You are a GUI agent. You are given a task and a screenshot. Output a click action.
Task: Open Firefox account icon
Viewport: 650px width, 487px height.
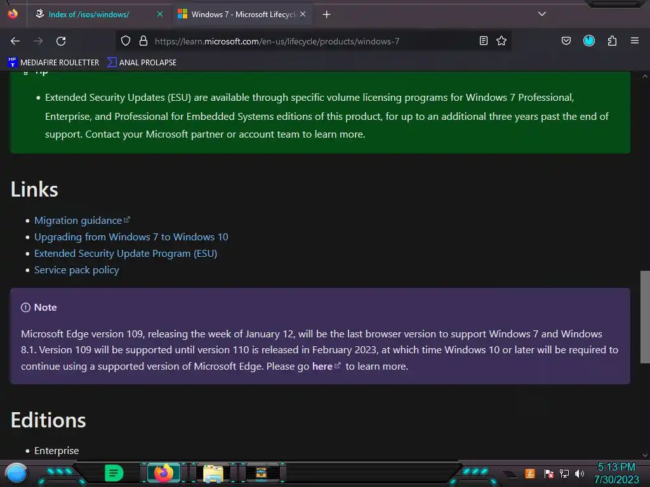click(589, 41)
